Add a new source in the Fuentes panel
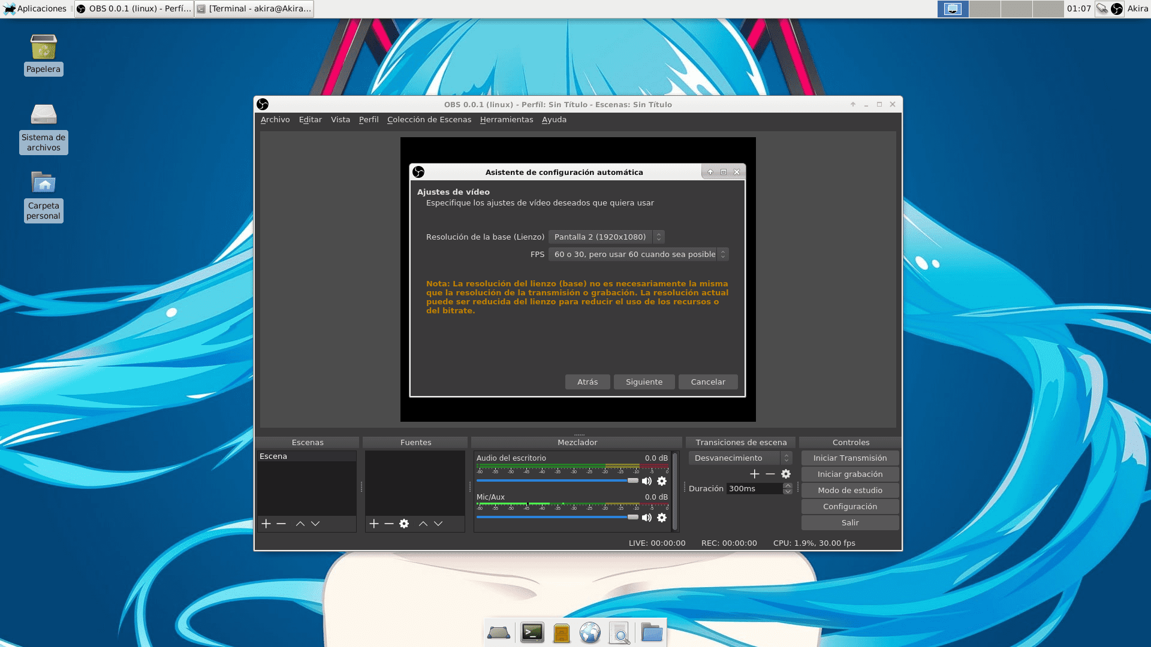Image resolution: width=1151 pixels, height=647 pixels. coord(373,524)
